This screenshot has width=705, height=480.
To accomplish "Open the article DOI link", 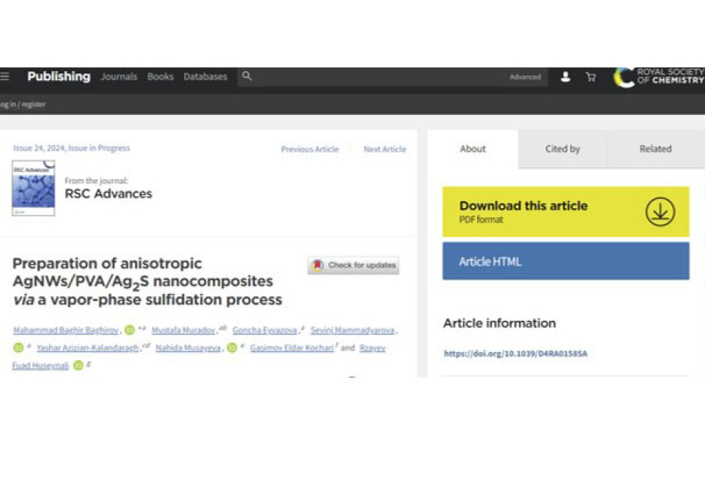I will coord(516,354).
